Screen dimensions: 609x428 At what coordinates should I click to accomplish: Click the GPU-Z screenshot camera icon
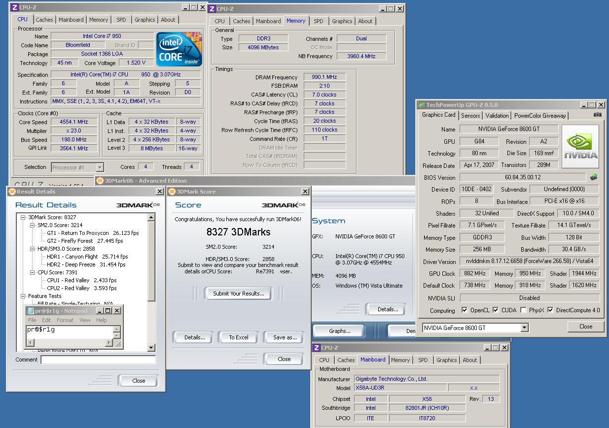point(597,115)
